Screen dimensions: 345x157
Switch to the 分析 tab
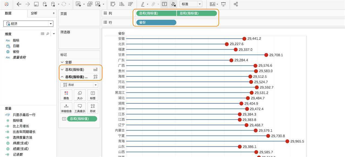point(34,13)
